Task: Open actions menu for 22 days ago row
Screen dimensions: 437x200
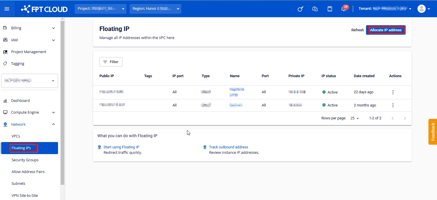Action: (393, 92)
